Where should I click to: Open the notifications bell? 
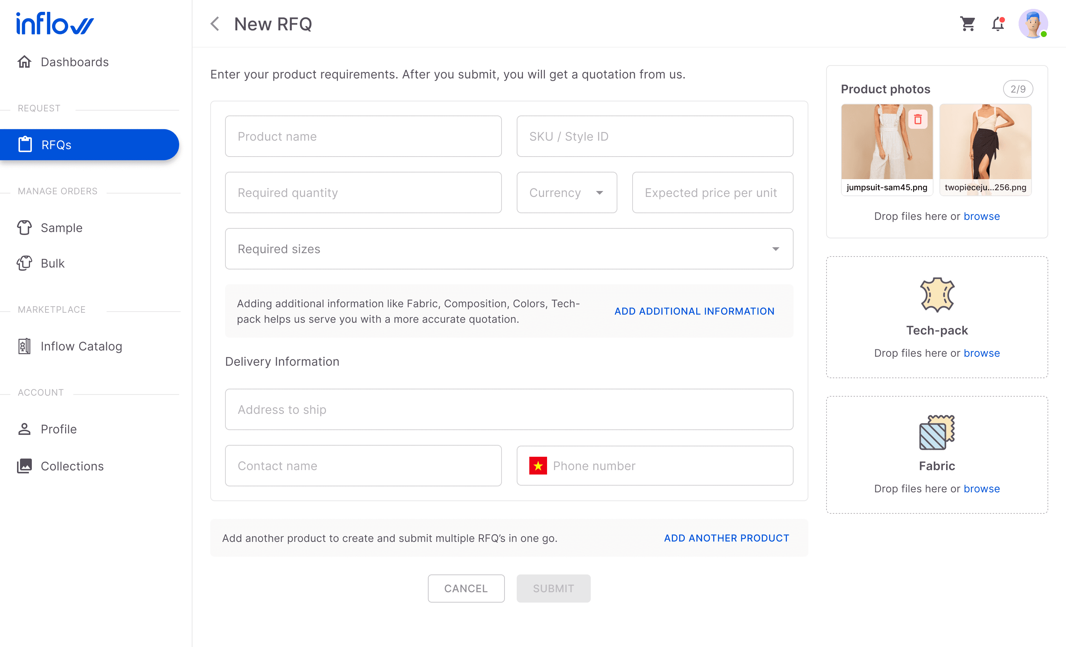click(x=998, y=24)
